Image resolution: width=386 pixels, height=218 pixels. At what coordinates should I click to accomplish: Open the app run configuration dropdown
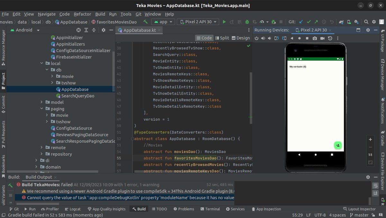point(163,22)
